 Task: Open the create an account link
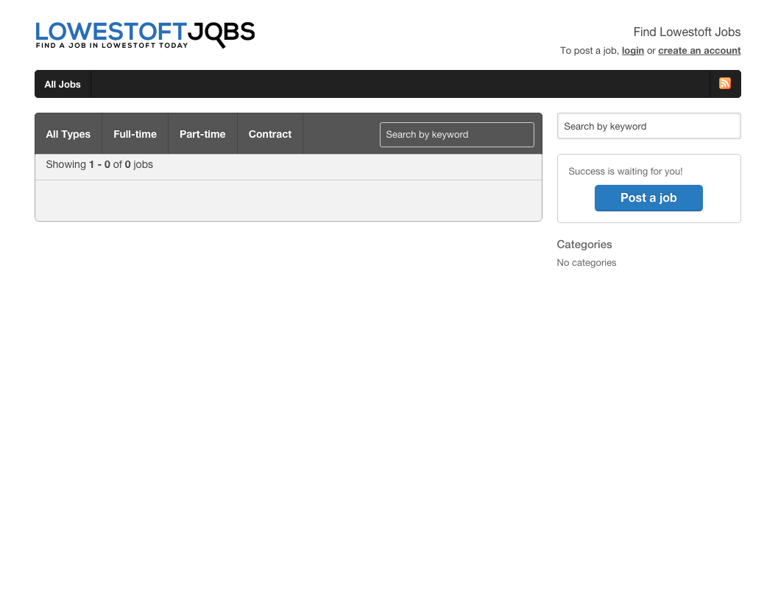pos(699,51)
